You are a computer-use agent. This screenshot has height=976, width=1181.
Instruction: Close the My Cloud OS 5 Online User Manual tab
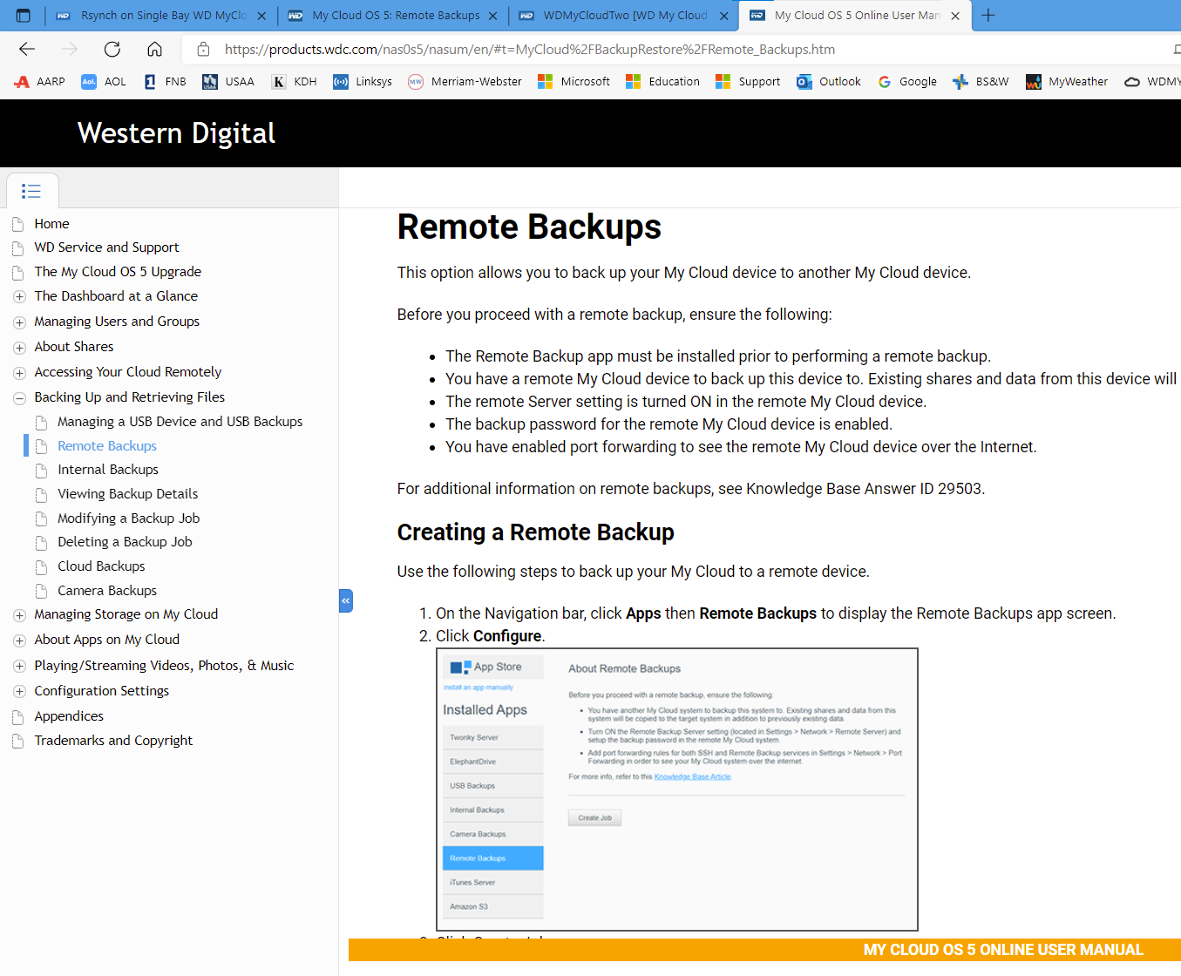pyautogui.click(x=955, y=16)
